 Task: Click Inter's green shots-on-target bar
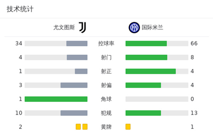(x=151, y=71)
